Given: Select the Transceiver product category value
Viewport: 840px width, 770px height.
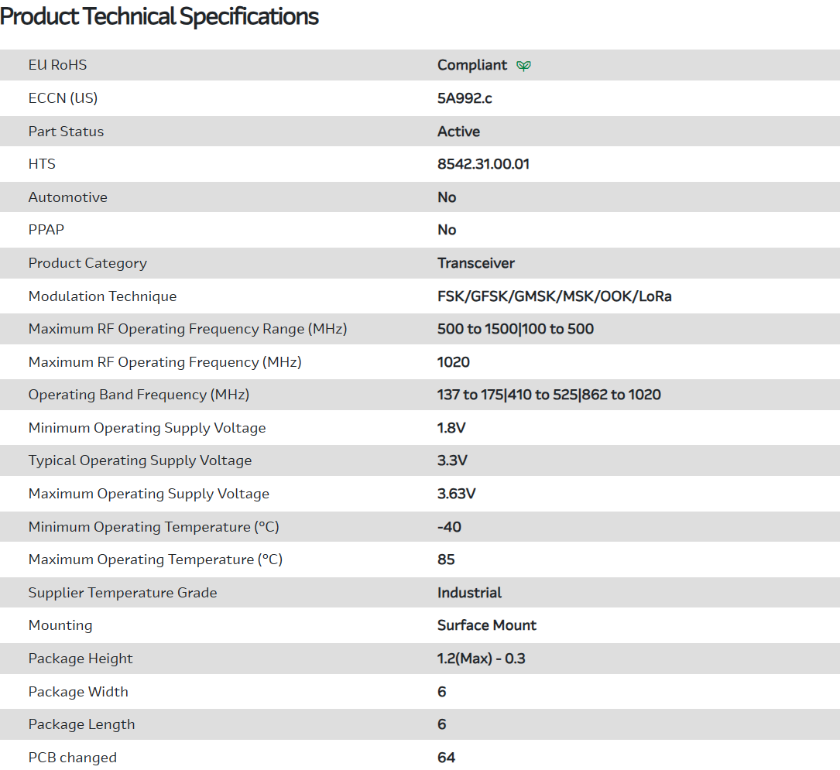Looking at the screenshot, I should [475, 263].
